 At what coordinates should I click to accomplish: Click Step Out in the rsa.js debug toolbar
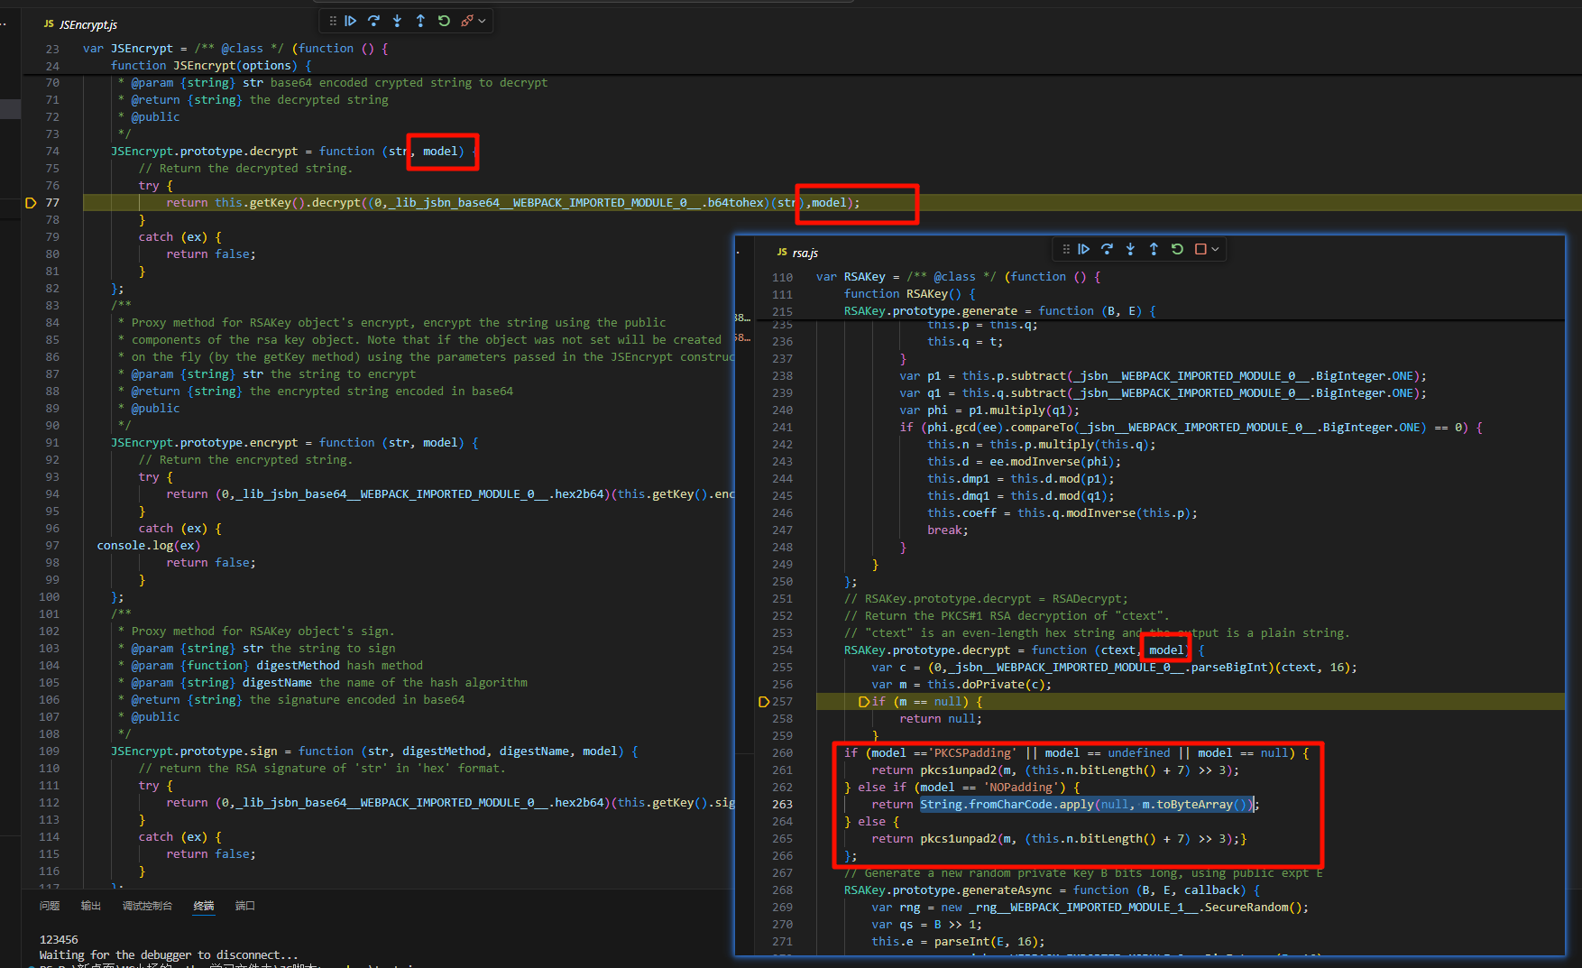1154,249
